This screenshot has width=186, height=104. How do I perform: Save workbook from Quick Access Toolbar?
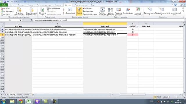[x=5, y=2]
